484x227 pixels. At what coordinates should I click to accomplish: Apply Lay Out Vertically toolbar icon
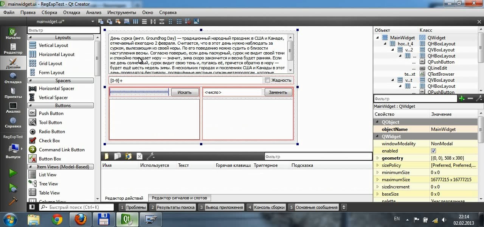coord(144,22)
